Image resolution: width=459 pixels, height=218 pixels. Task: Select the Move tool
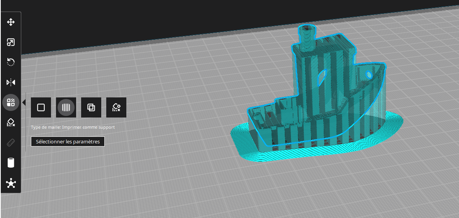[x=11, y=22]
